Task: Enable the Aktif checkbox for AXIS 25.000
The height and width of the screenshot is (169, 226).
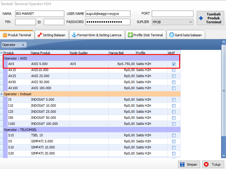Action: 173,76
